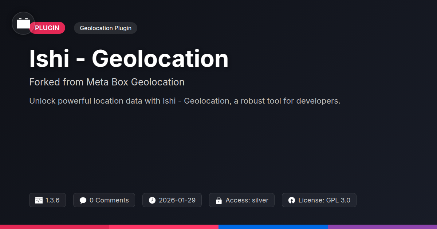Click the open source license icon
The width and height of the screenshot is (437, 229).
click(292, 200)
